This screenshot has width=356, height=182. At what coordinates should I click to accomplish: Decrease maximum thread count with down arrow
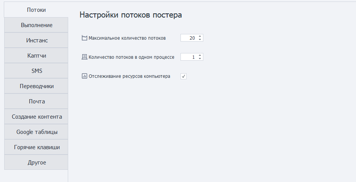point(200,40)
